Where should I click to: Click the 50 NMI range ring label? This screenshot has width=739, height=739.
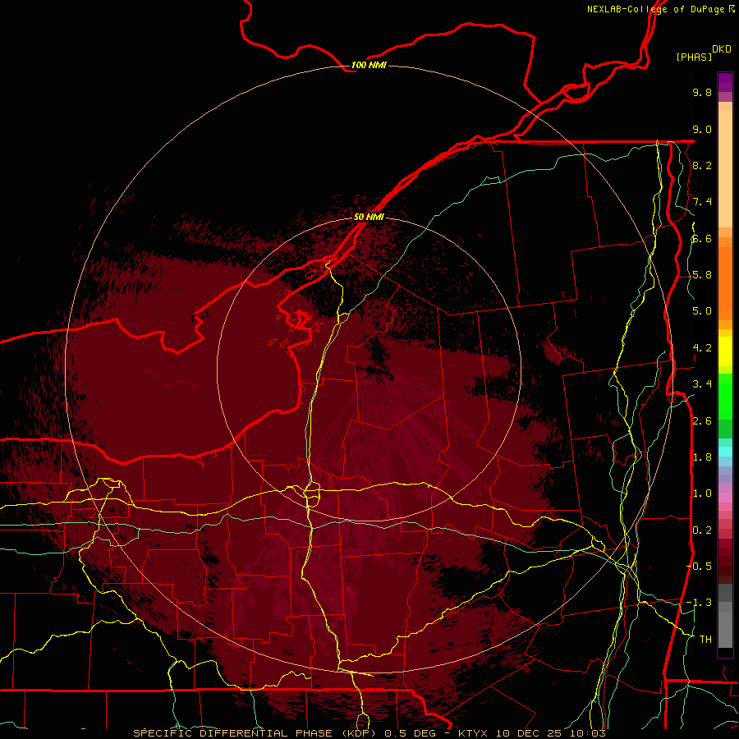click(x=369, y=217)
